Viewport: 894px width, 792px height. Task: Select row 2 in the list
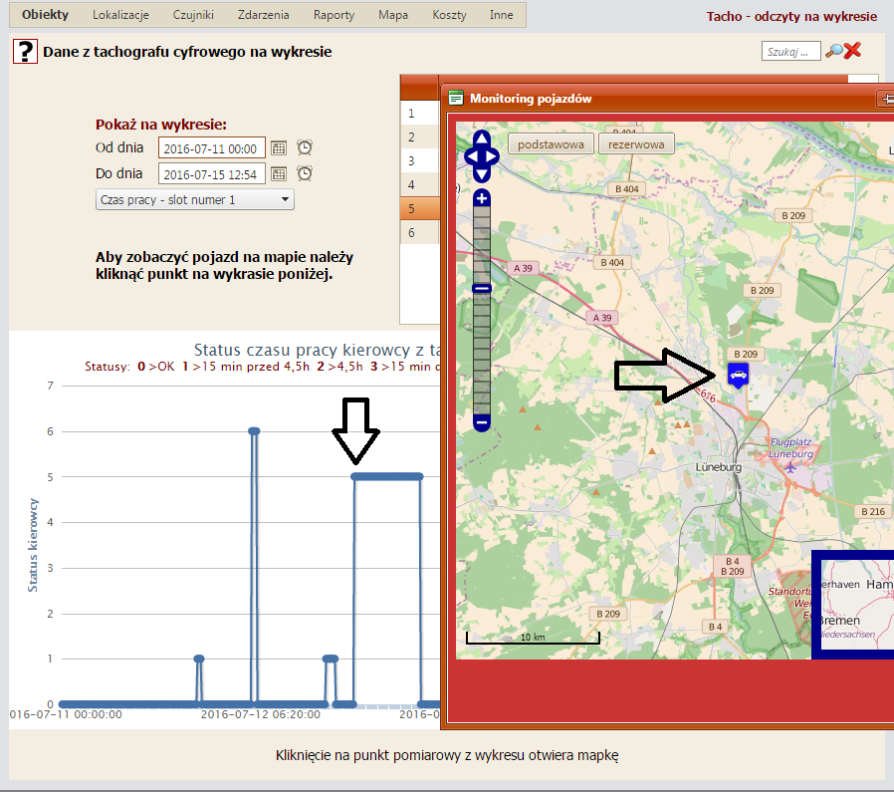[x=420, y=136]
